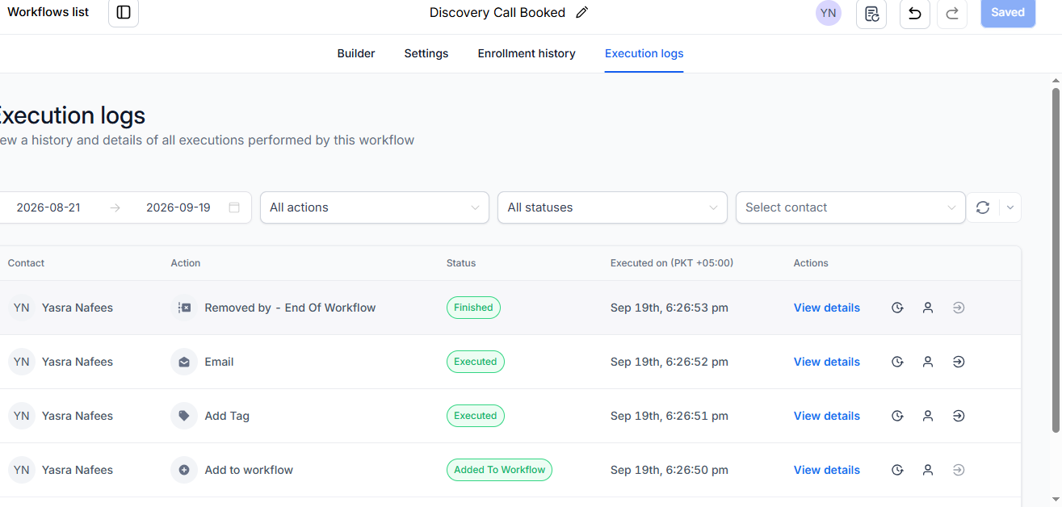Click Yasra Nafees in End Of Workflow row
This screenshot has height=507, width=1062.
pos(78,308)
